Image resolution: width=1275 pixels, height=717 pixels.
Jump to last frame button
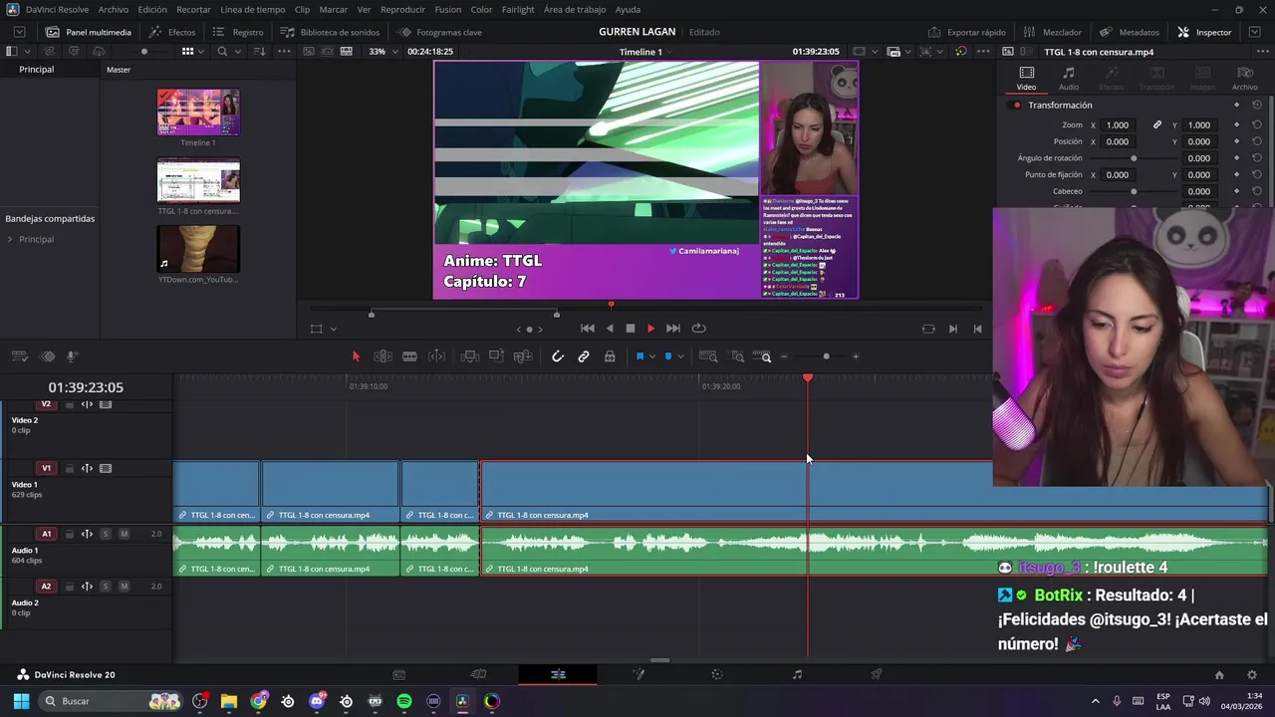point(673,329)
